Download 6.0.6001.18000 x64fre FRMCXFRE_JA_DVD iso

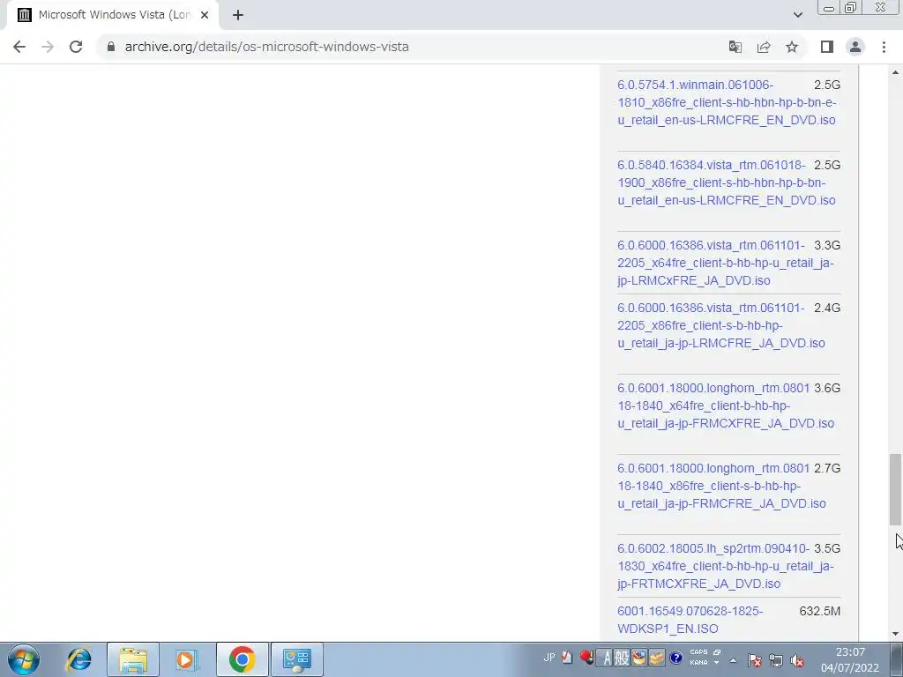pyautogui.click(x=726, y=405)
